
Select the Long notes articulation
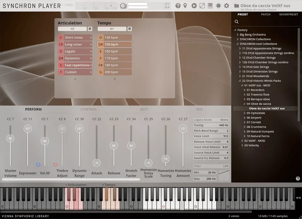click(x=75, y=44)
